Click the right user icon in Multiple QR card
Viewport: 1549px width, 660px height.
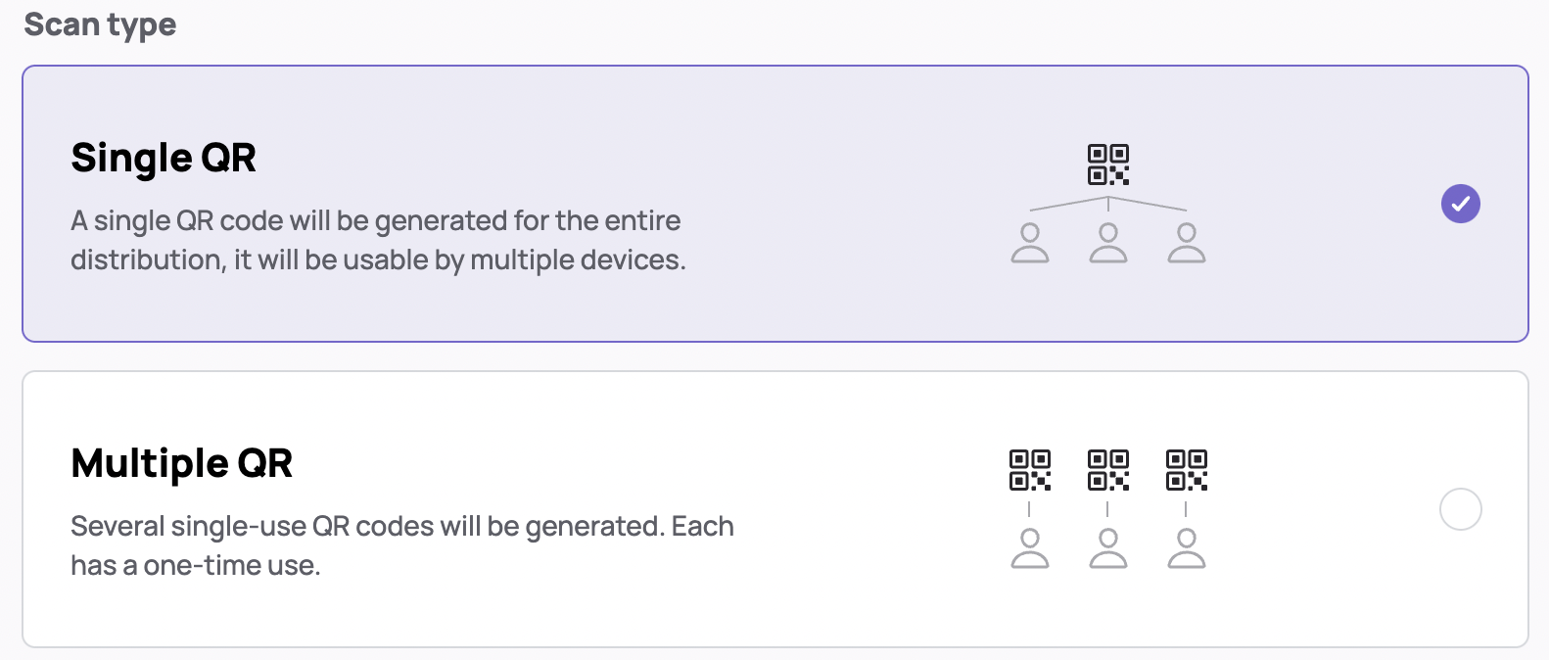[1187, 548]
